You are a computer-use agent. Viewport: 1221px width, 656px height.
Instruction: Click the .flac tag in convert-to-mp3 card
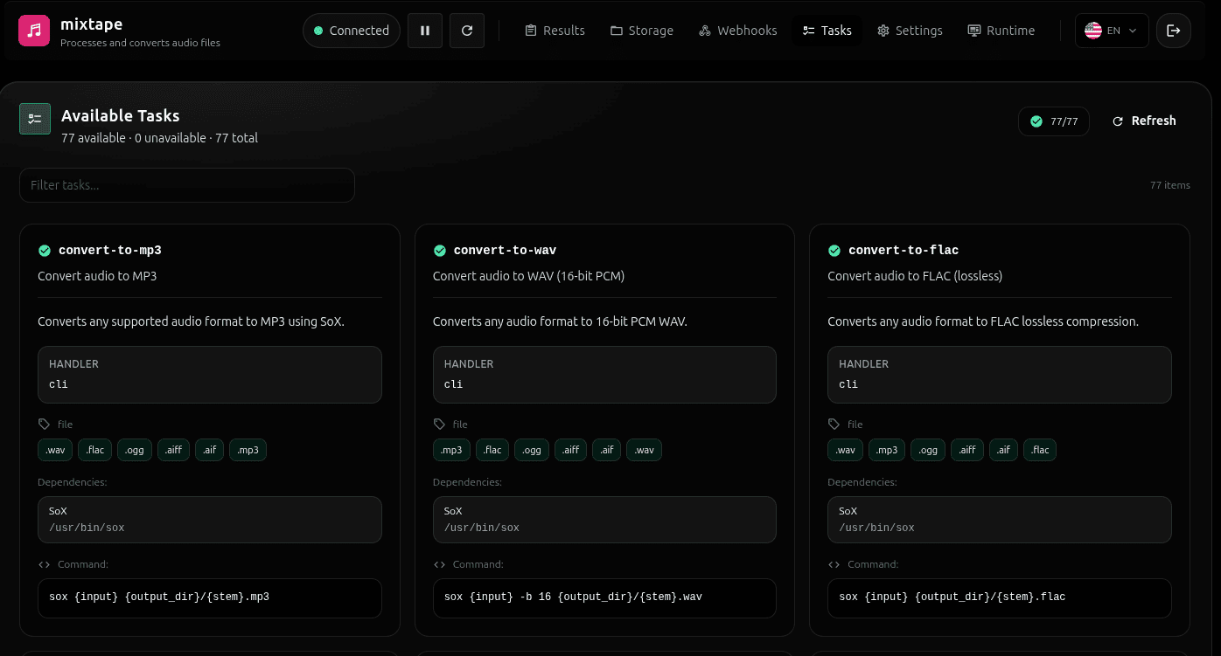coord(95,450)
